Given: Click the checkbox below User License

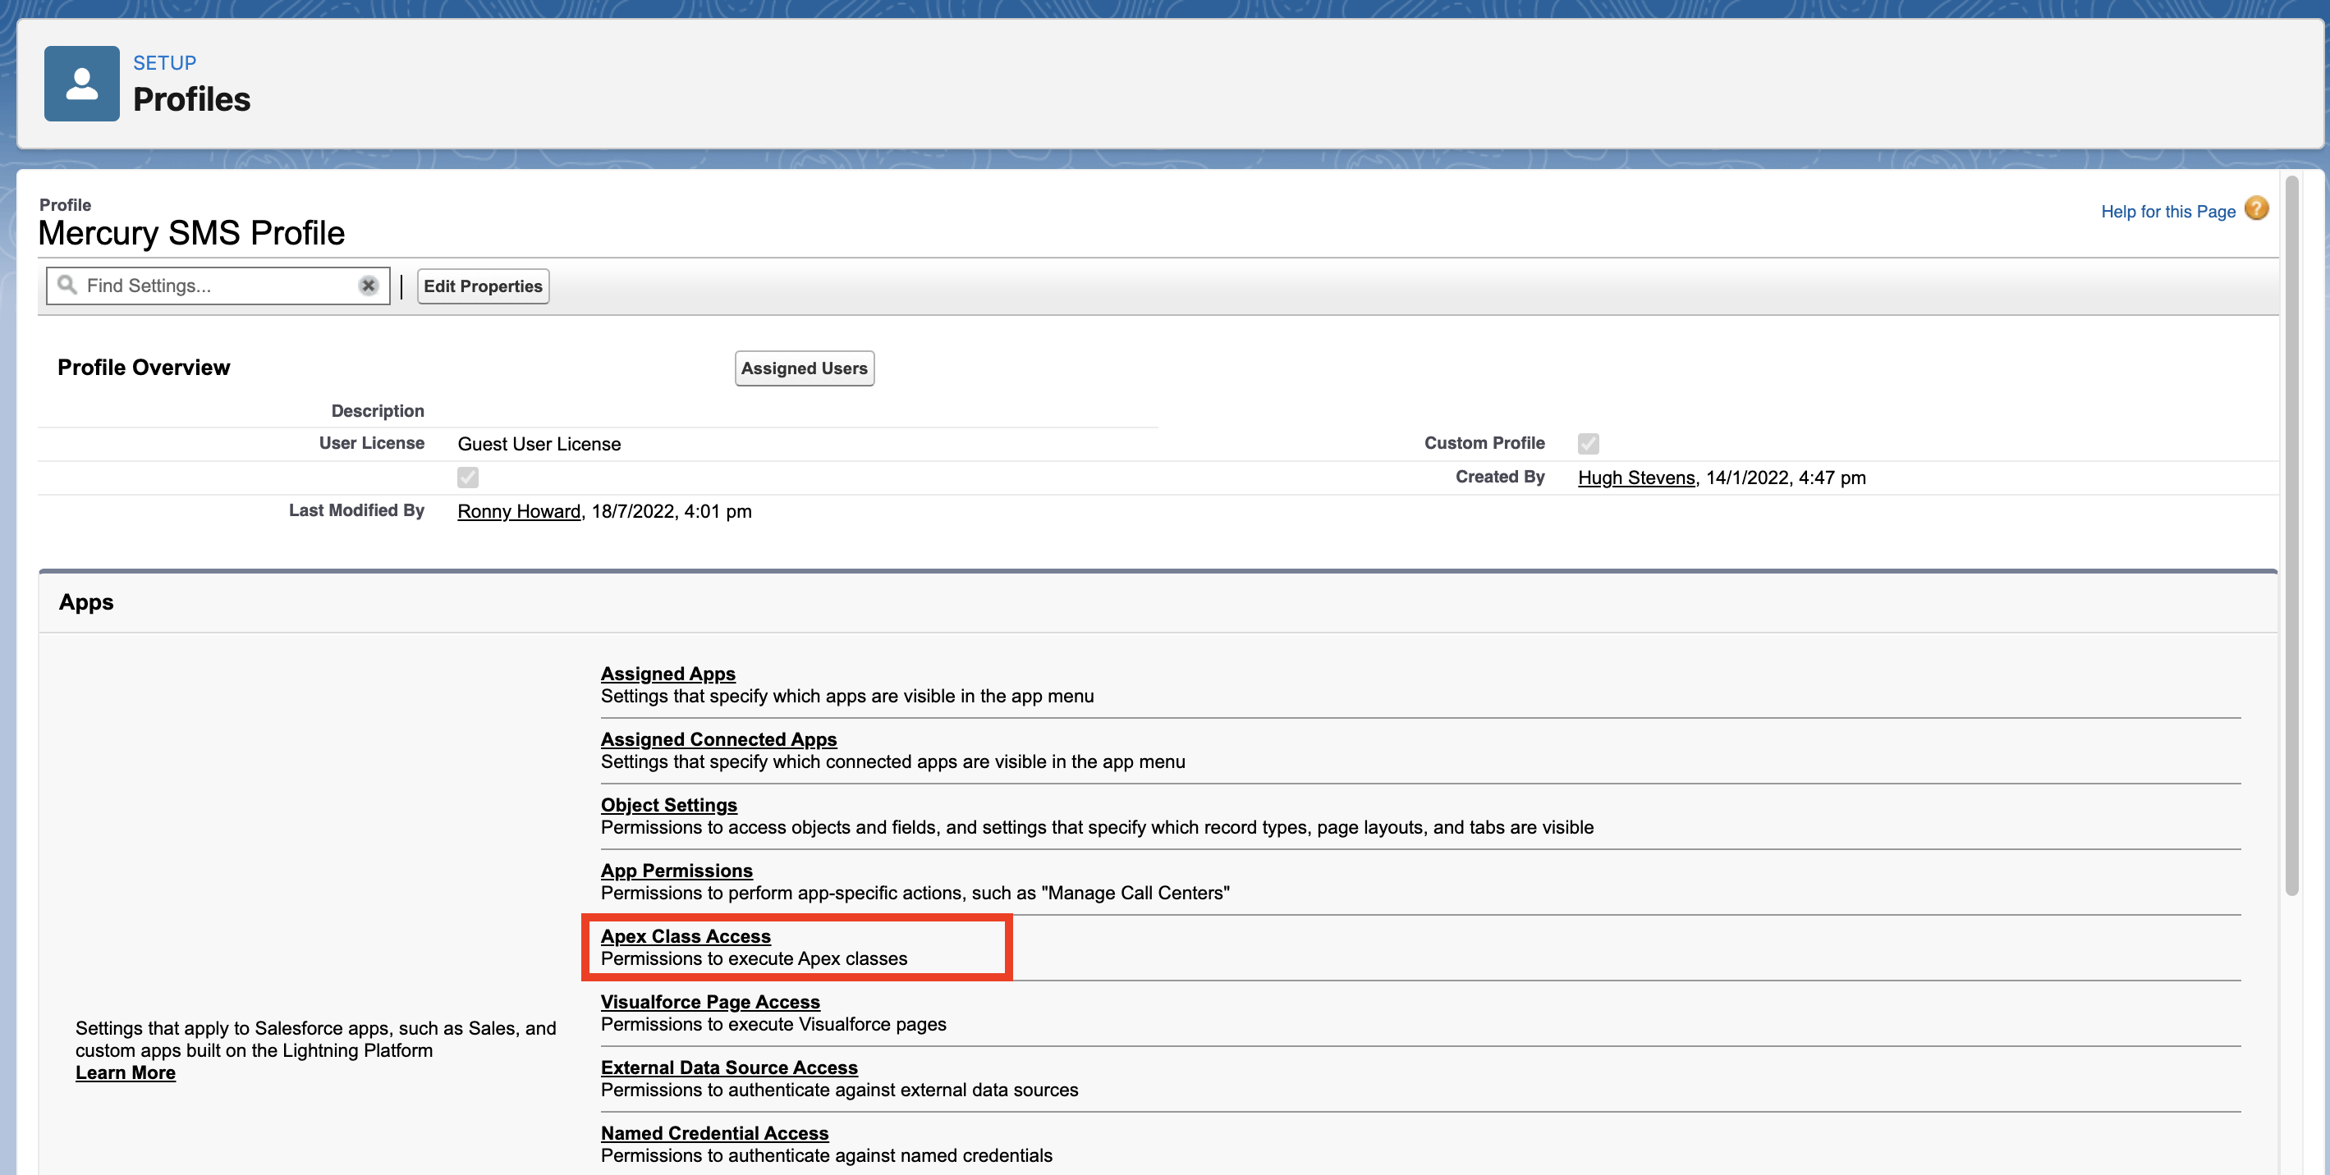Looking at the screenshot, I should (468, 478).
